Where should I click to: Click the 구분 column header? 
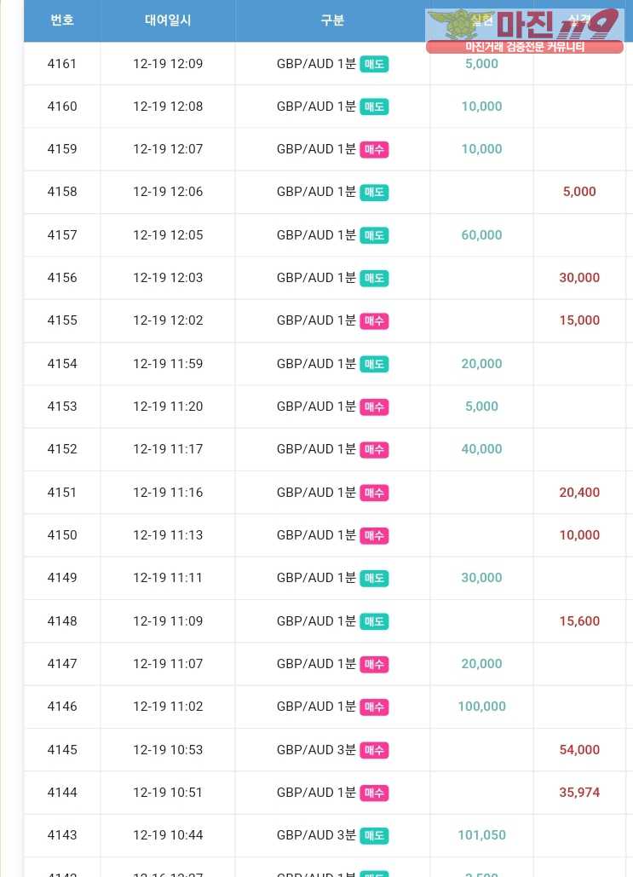(332, 20)
